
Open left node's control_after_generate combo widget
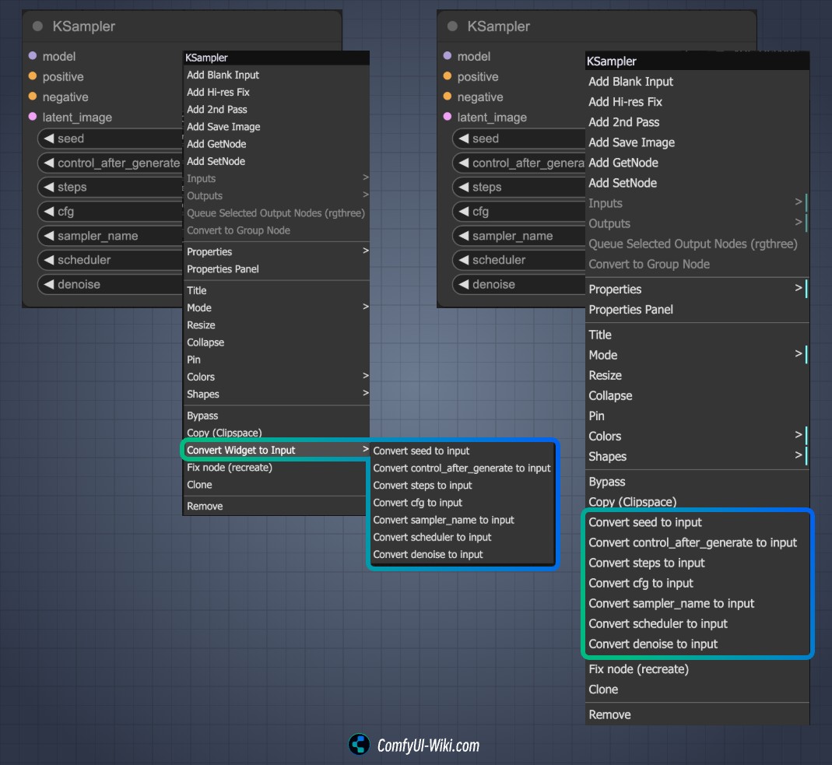click(110, 163)
